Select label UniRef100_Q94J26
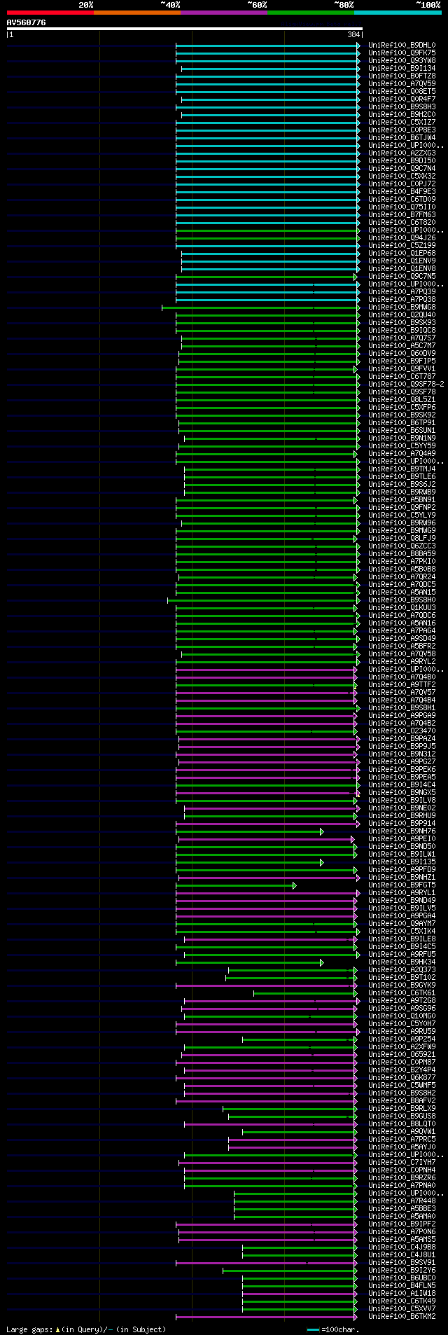Image resolution: width=448 pixels, height=1335 pixels. (x=402, y=238)
